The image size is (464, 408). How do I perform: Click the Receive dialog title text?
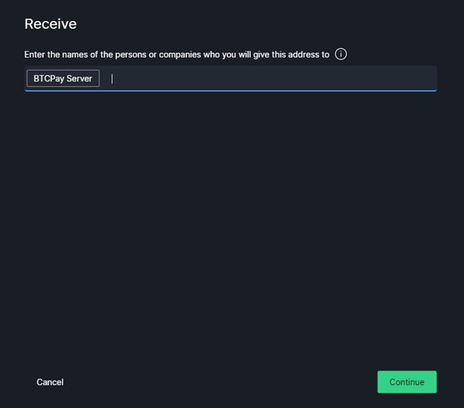50,24
